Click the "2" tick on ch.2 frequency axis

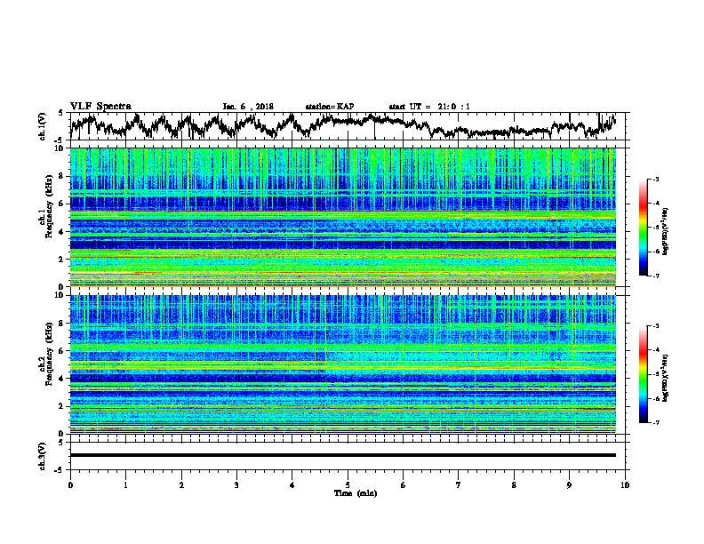tap(62, 406)
